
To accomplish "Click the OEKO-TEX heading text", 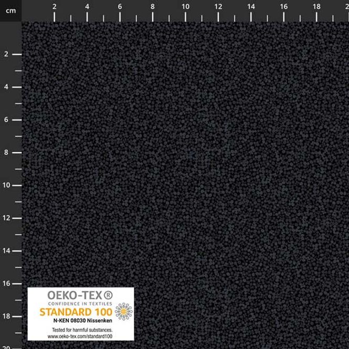I will click(x=75, y=295).
